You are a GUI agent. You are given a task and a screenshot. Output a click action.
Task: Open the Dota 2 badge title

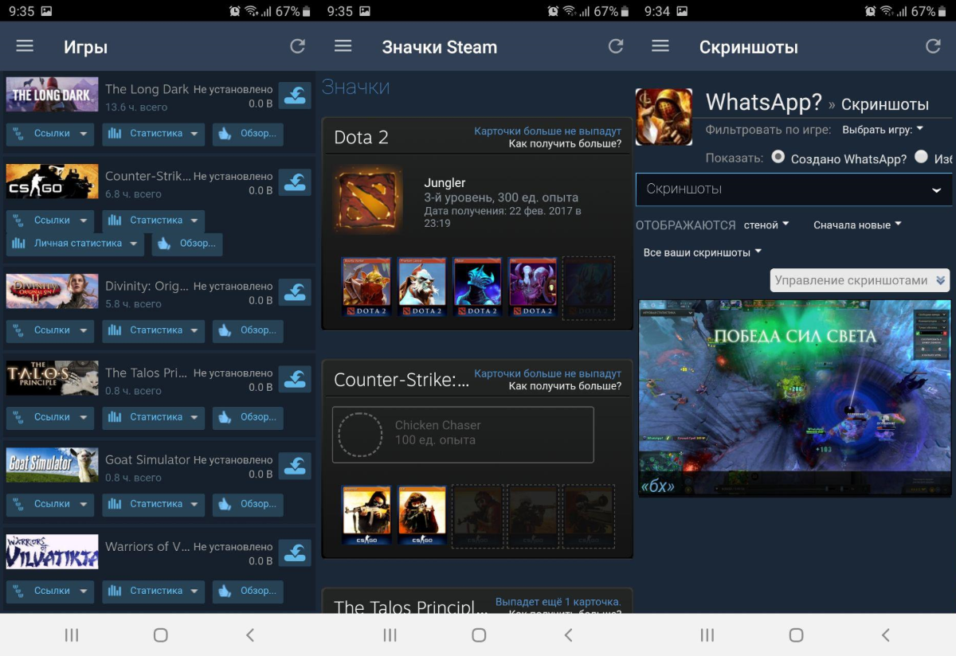point(361,137)
